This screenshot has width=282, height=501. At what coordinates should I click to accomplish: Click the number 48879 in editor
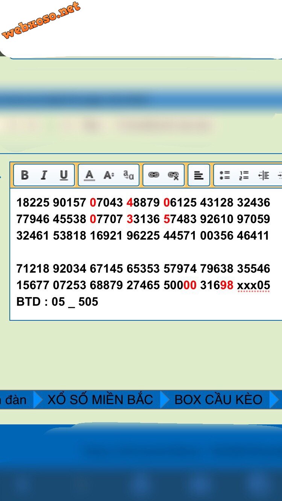143,203
